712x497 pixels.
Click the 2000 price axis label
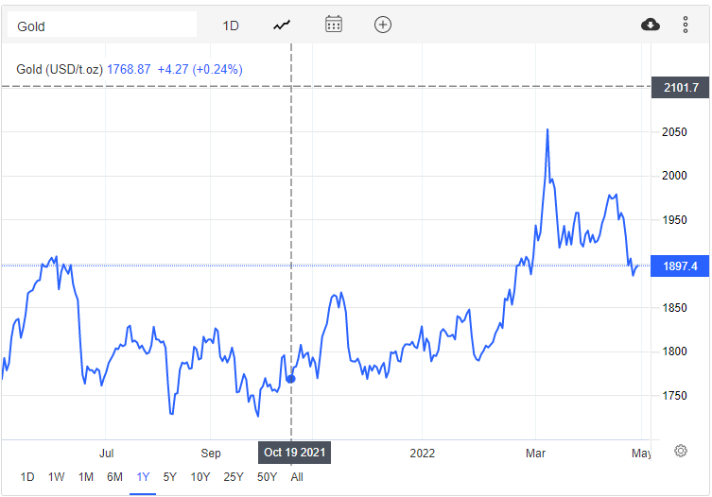tap(674, 176)
